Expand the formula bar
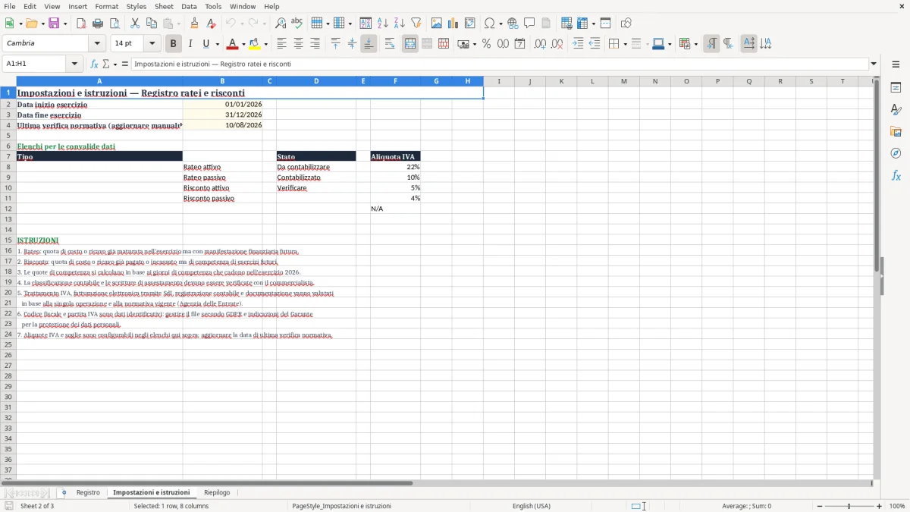This screenshot has width=910, height=512. pyautogui.click(x=874, y=64)
